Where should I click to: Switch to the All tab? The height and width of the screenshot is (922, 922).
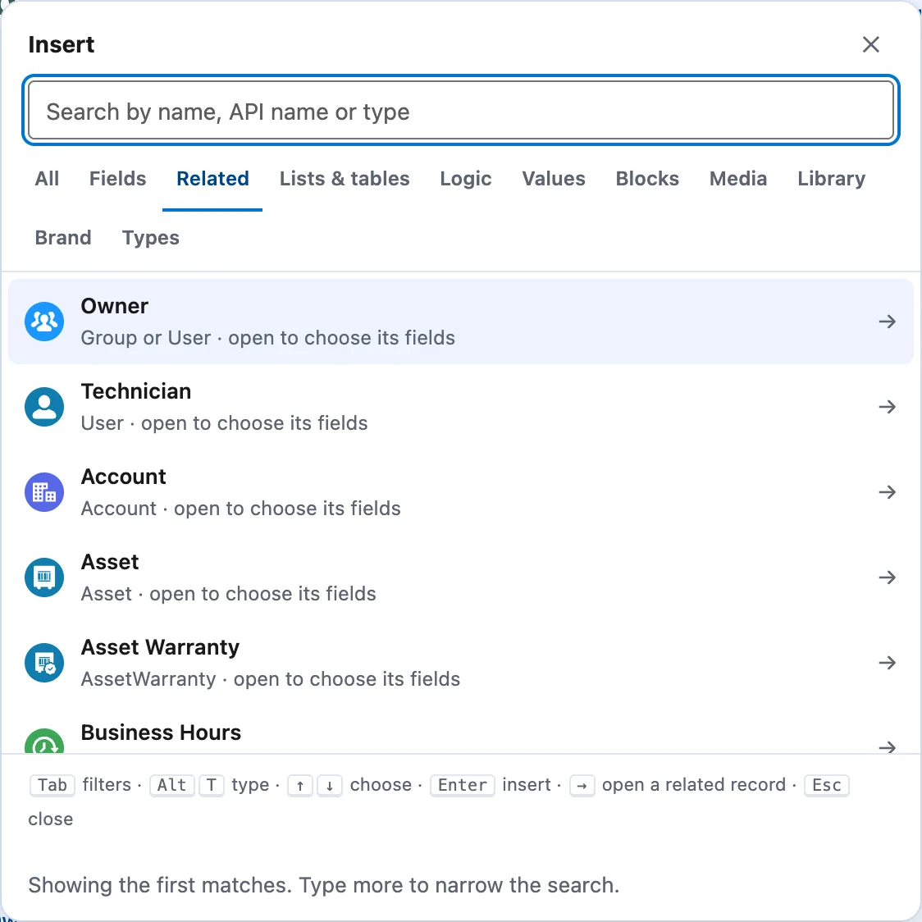47,179
